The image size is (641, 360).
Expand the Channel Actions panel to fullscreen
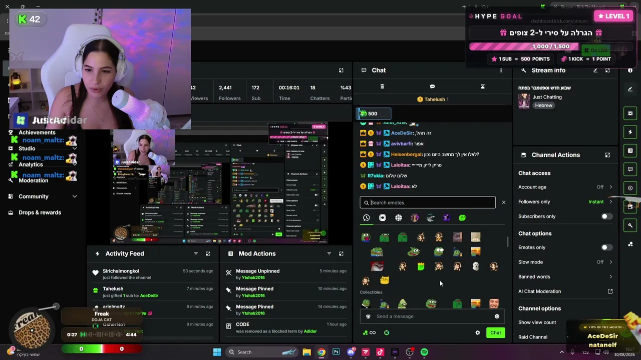(607, 155)
